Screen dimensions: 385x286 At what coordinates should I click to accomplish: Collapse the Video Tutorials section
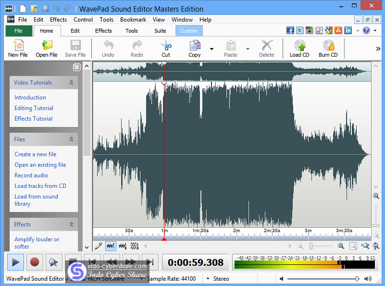[x=71, y=82]
